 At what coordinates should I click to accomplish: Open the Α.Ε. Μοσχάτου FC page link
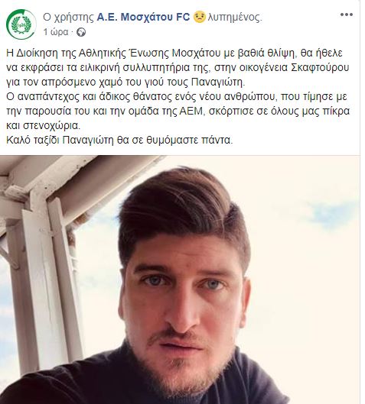pos(143,17)
